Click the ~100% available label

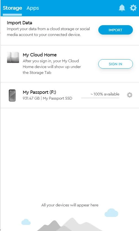[x=105, y=94]
